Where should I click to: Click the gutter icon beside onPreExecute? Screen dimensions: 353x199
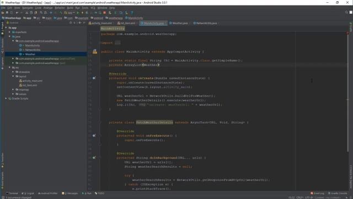click(94, 135)
